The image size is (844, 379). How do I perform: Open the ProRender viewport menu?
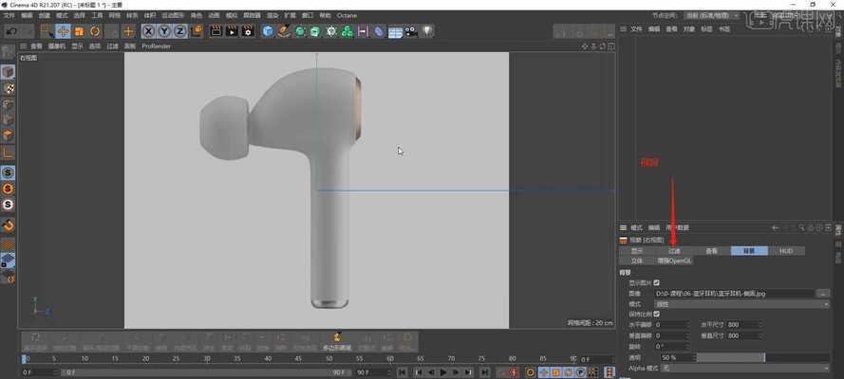coord(156,46)
